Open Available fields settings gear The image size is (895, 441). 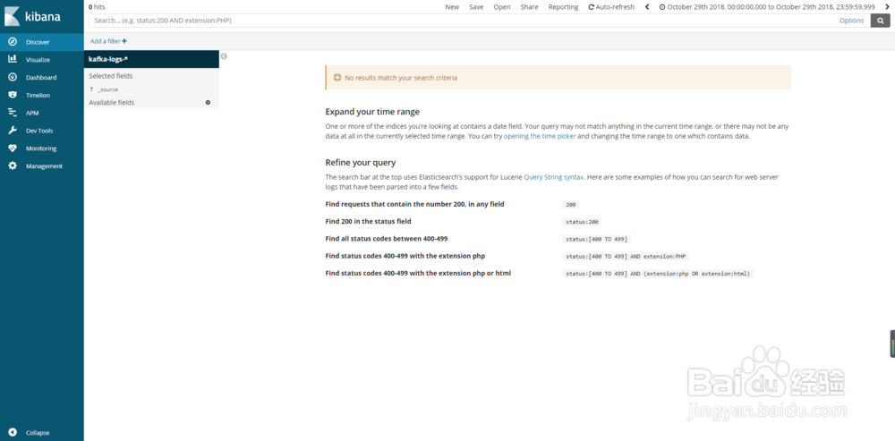pyautogui.click(x=208, y=103)
